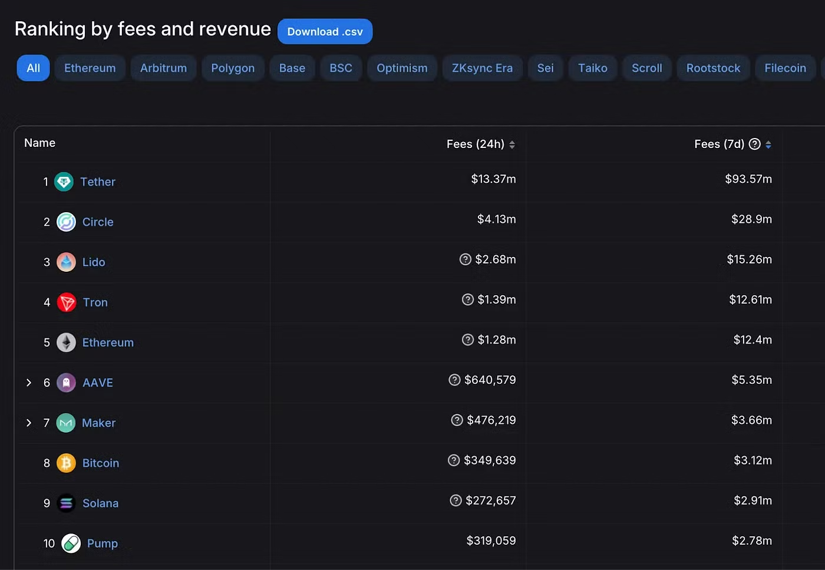The width and height of the screenshot is (825, 570).
Task: Switch to the Arbitrum chain tab
Action: 163,68
